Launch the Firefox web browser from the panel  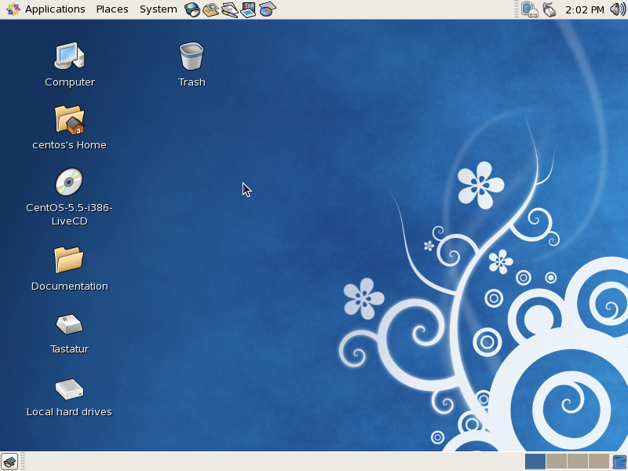[191, 9]
